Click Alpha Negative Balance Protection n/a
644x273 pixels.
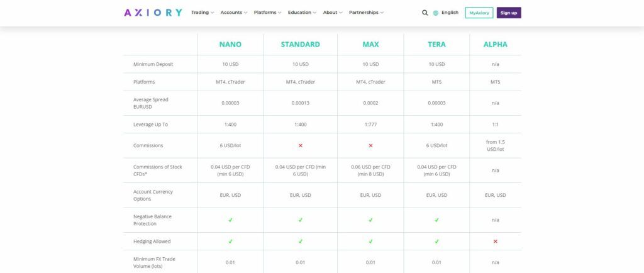point(496,220)
